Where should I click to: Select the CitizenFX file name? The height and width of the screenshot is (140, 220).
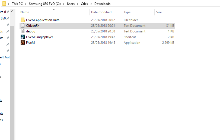[33, 26]
